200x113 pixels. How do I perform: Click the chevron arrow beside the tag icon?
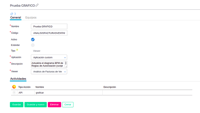[x=15, y=14]
